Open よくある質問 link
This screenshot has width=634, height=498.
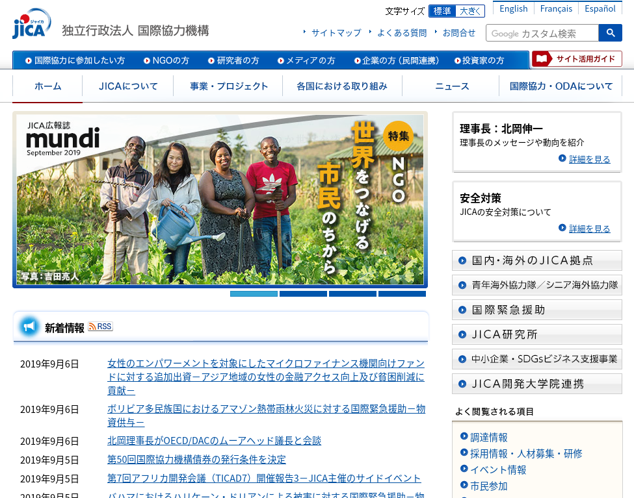[401, 32]
